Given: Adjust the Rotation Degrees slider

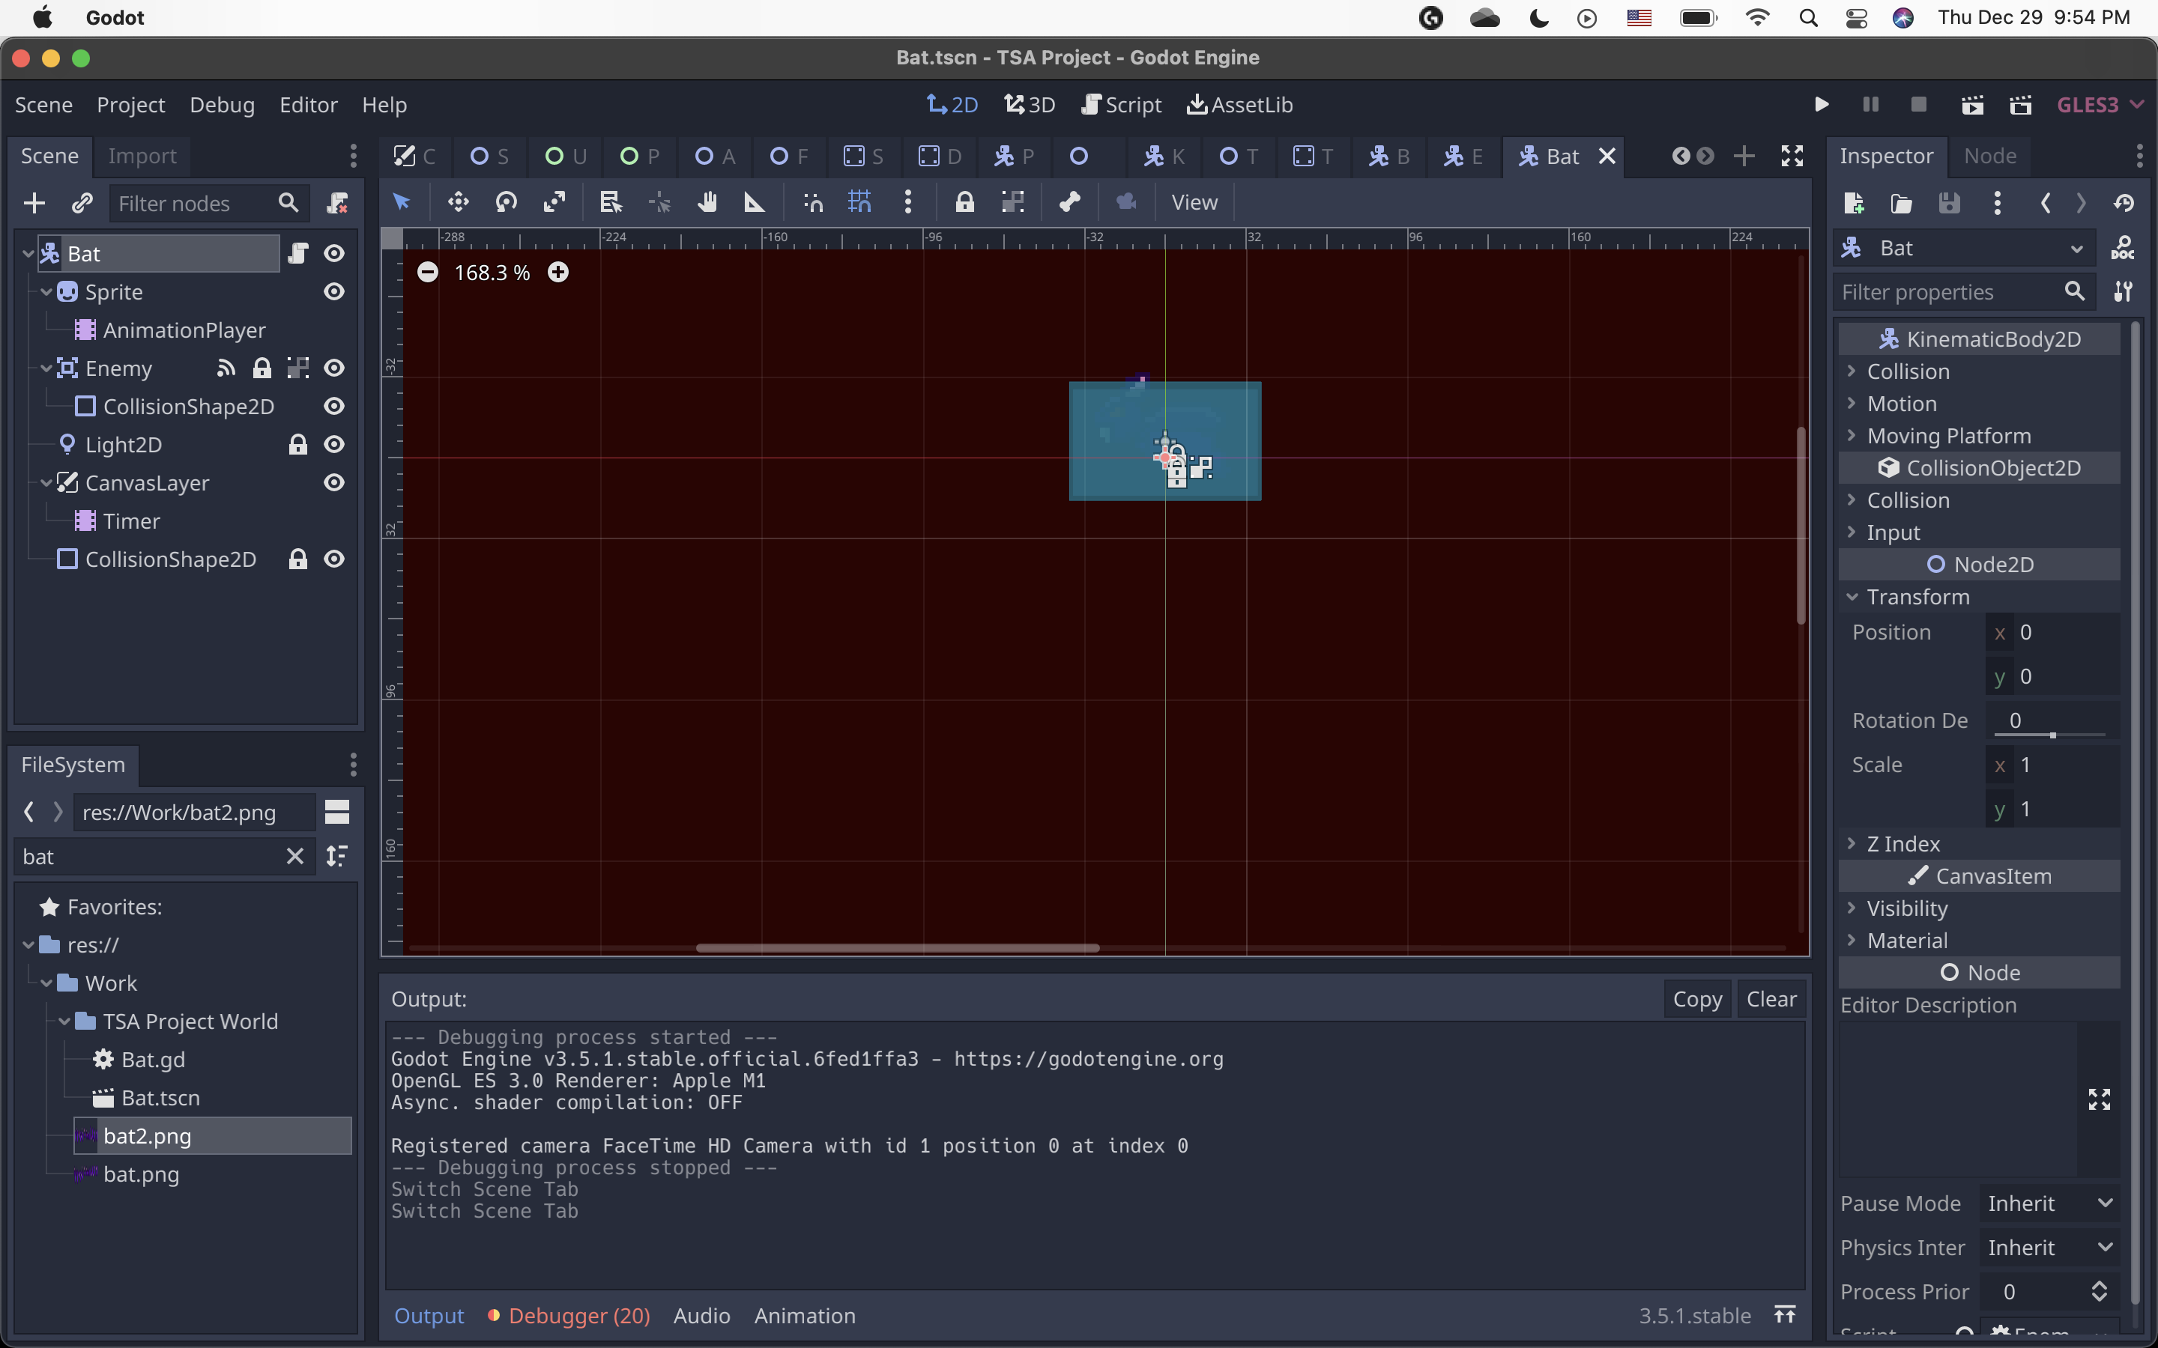Looking at the screenshot, I should click(x=2052, y=735).
